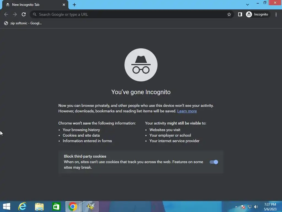
Task: Click the search magnifier in address bar
Action: [x=34, y=14]
